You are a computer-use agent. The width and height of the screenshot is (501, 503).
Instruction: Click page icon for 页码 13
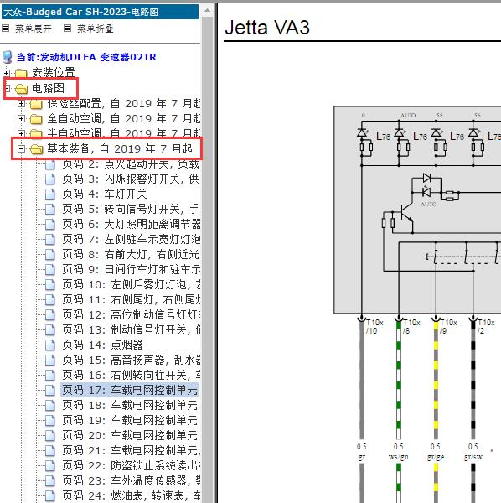pos(49,329)
